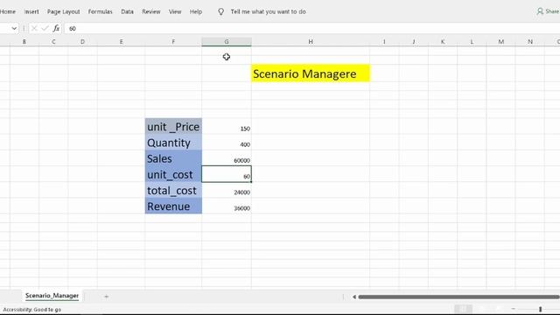Select column N header

click(x=530, y=42)
